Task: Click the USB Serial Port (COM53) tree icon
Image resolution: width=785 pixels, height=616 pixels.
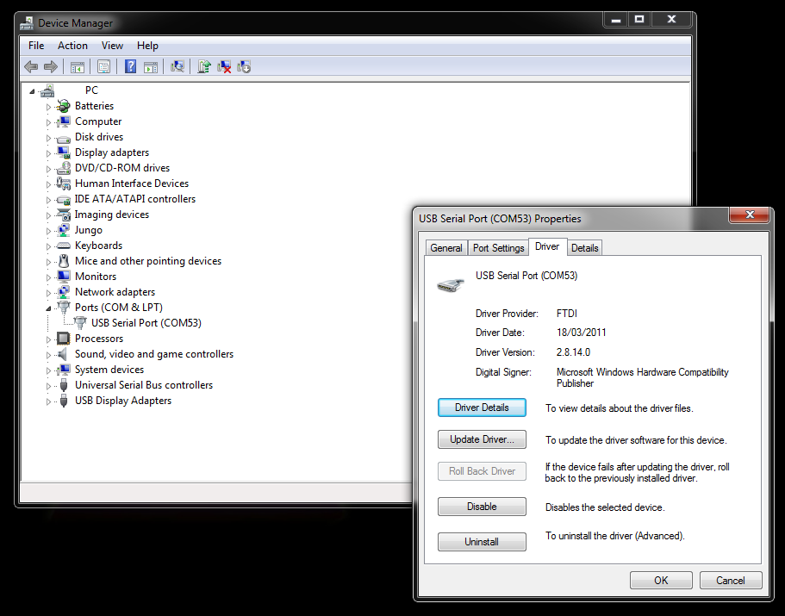Action: [x=80, y=323]
